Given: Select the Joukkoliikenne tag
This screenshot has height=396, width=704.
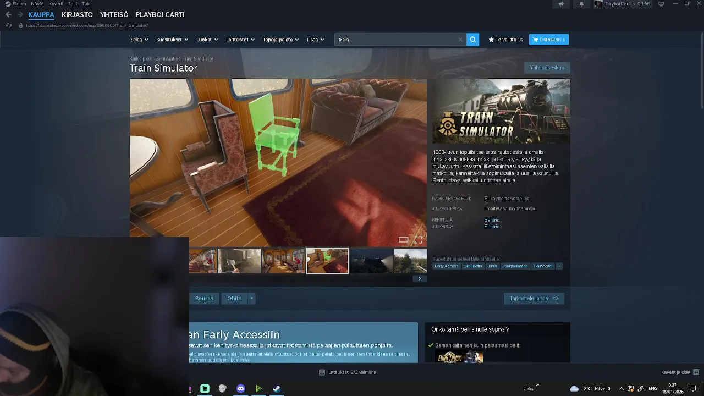Looking at the screenshot, I should [x=515, y=266].
